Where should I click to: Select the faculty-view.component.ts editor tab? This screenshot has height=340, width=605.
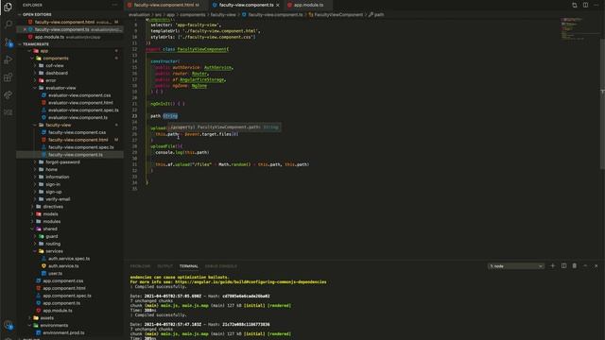246,5
